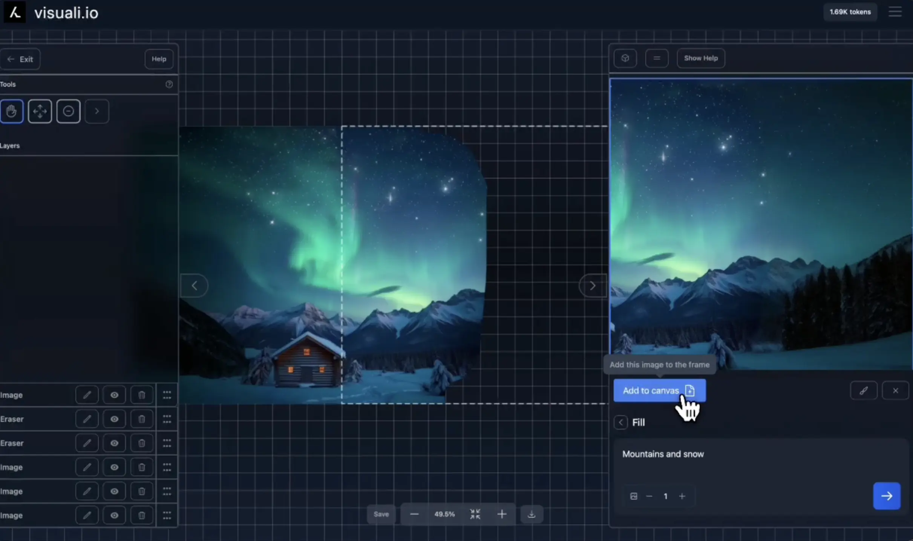Select the move arrows tool
The image size is (913, 541).
[40, 111]
